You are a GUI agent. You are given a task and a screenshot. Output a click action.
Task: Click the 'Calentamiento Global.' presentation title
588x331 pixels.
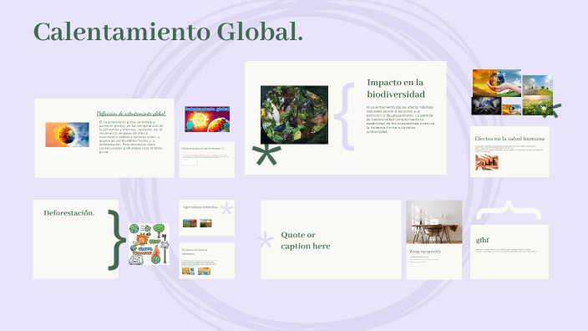[168, 32]
